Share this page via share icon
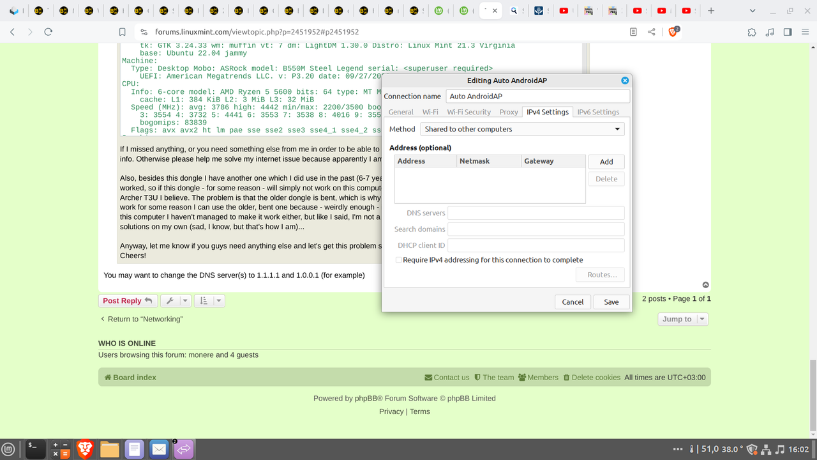Viewport: 817px width, 460px height. click(651, 32)
